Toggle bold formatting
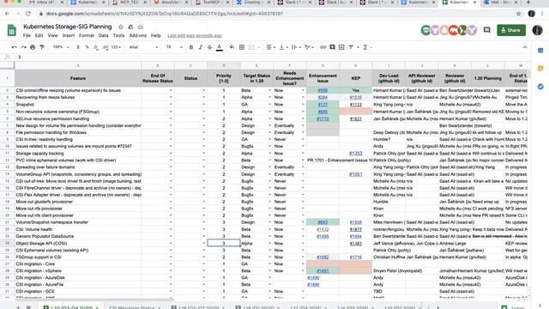549x309 pixels. 191,47
